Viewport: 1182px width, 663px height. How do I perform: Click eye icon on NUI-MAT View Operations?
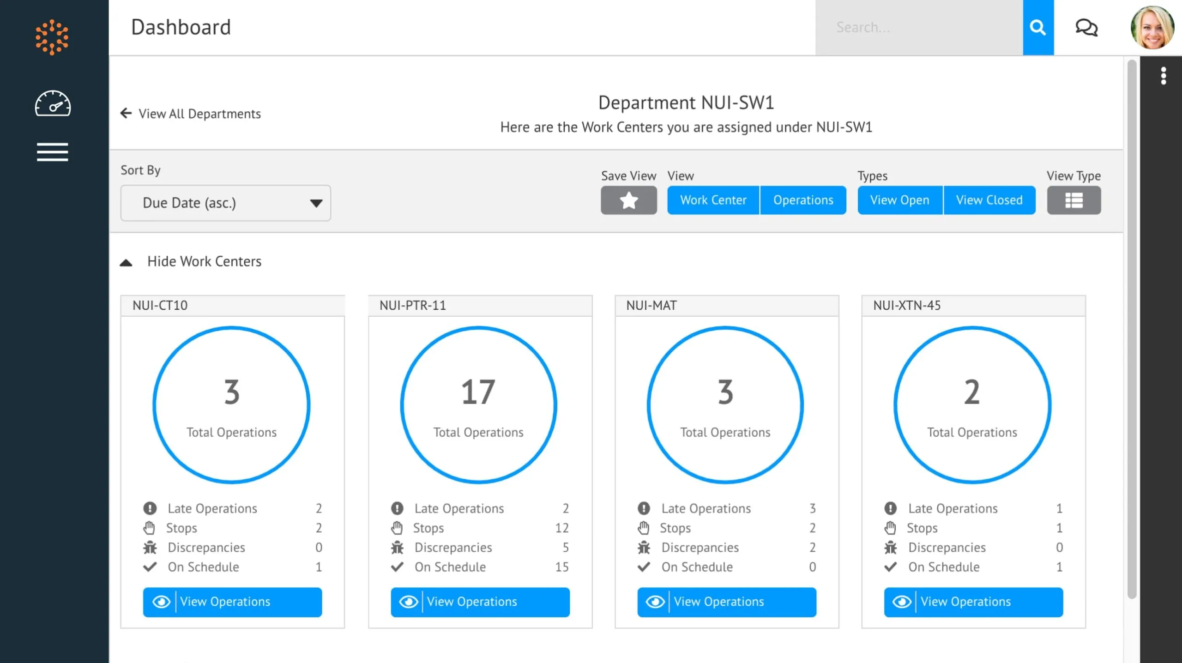pos(655,602)
